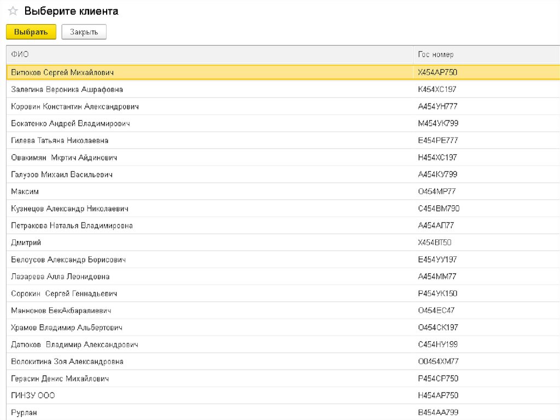Viewport: 560px width, 420px height.
Task: Pick the Гилева Татьяна Николаевна row
Action: pos(60,140)
